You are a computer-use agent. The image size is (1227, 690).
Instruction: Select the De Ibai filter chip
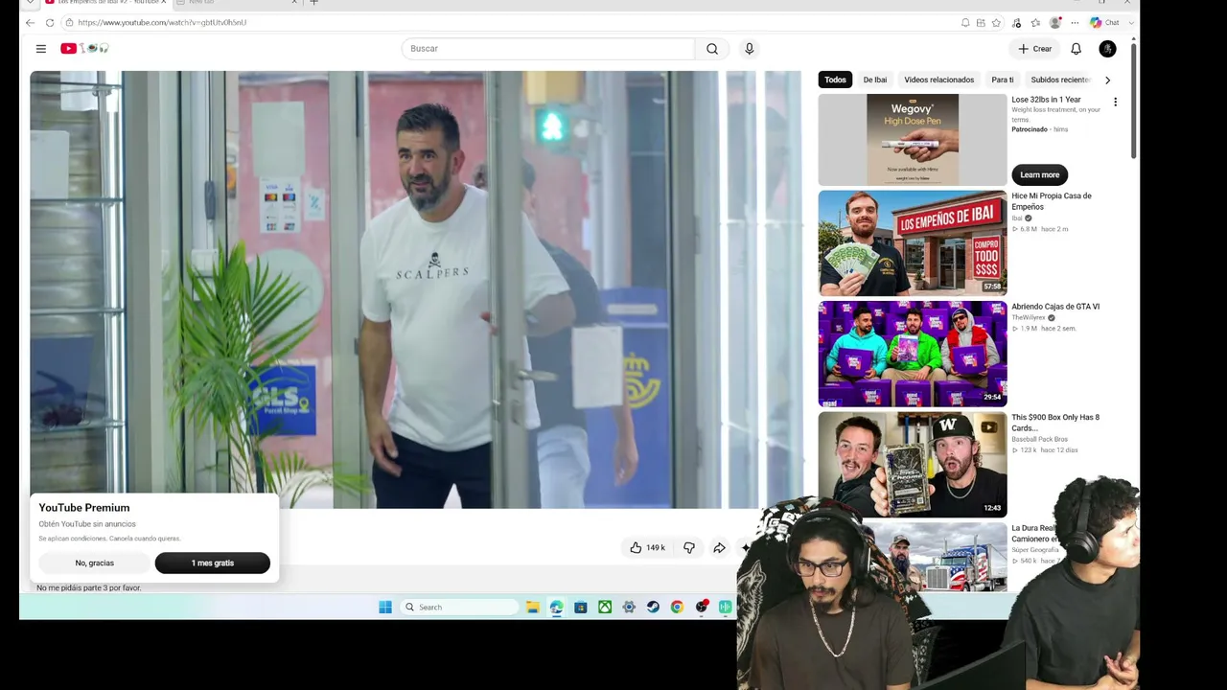[874, 80]
